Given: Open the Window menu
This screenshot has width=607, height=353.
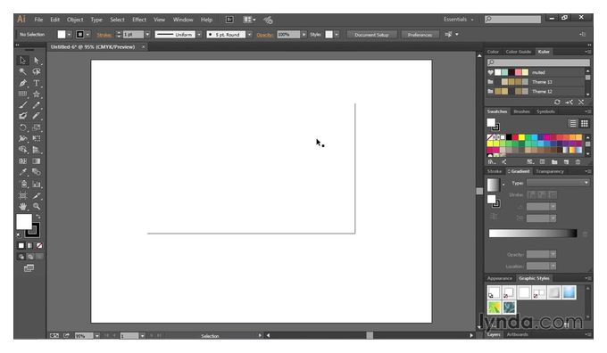Looking at the screenshot, I should [x=183, y=20].
